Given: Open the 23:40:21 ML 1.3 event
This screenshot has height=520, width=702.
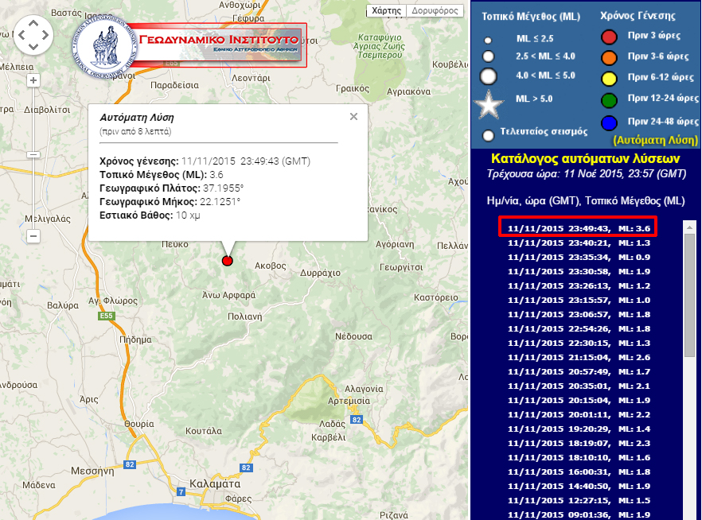Looking at the screenshot, I should (x=579, y=243).
